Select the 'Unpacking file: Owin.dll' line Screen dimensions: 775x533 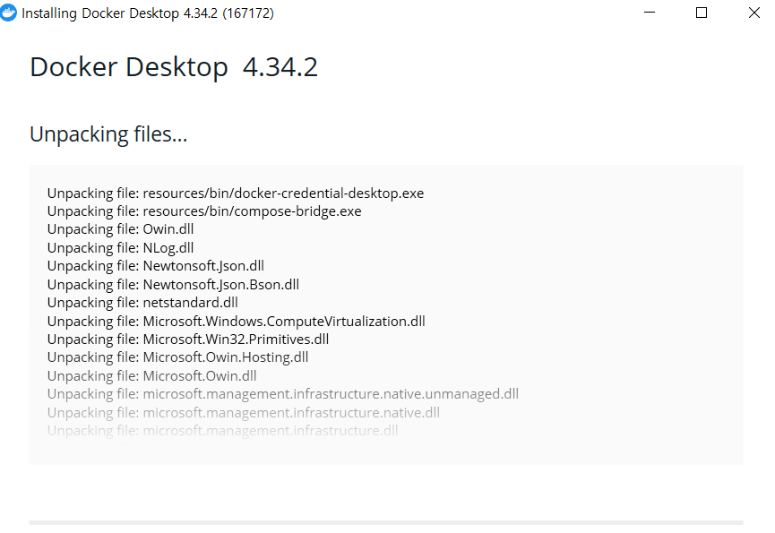click(x=121, y=229)
